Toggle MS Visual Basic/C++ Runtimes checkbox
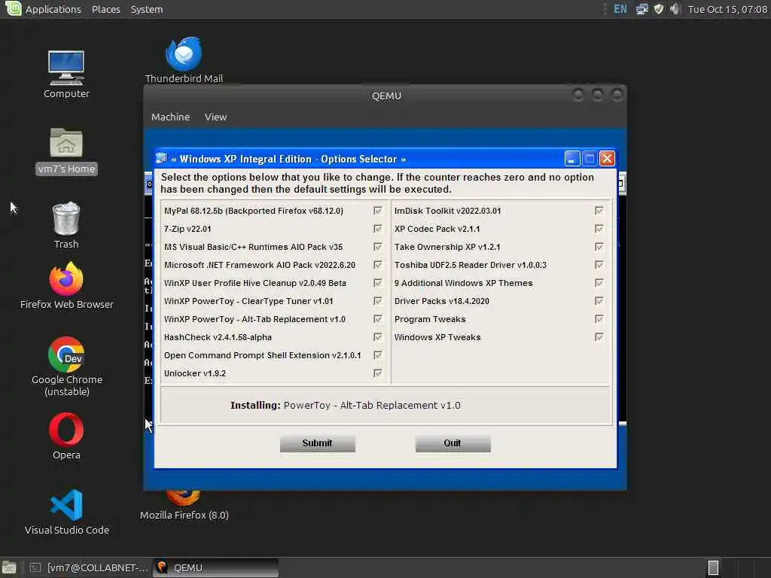The image size is (771, 578). point(378,247)
